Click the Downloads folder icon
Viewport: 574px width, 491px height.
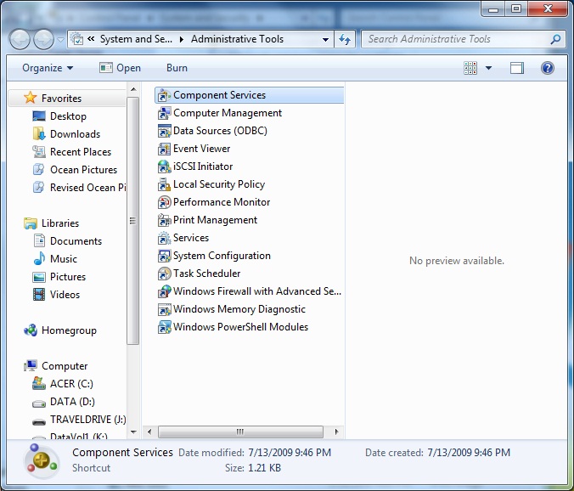(x=39, y=134)
